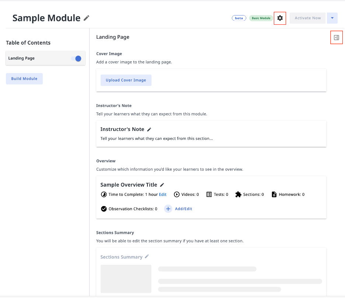Click the Videos play icon
Screen dimensions: 345x298
click(x=177, y=194)
